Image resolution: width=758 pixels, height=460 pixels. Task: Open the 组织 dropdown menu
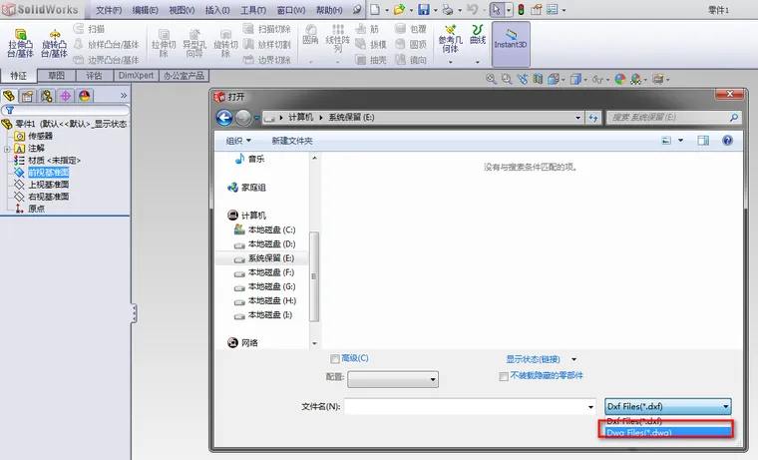tap(238, 141)
